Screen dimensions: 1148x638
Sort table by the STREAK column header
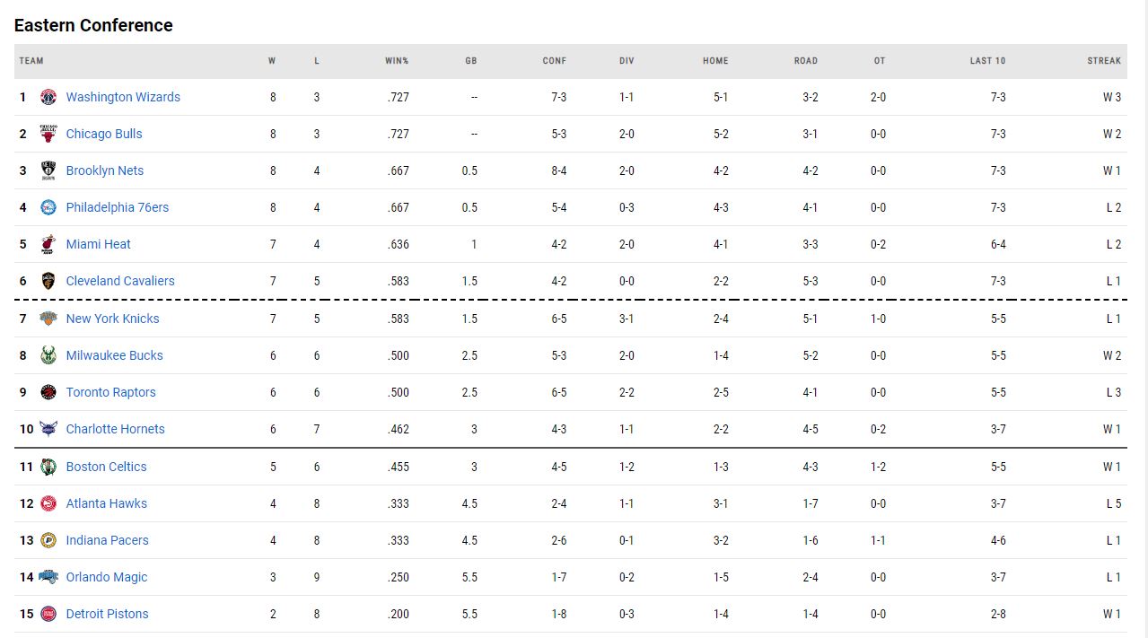coord(1104,61)
